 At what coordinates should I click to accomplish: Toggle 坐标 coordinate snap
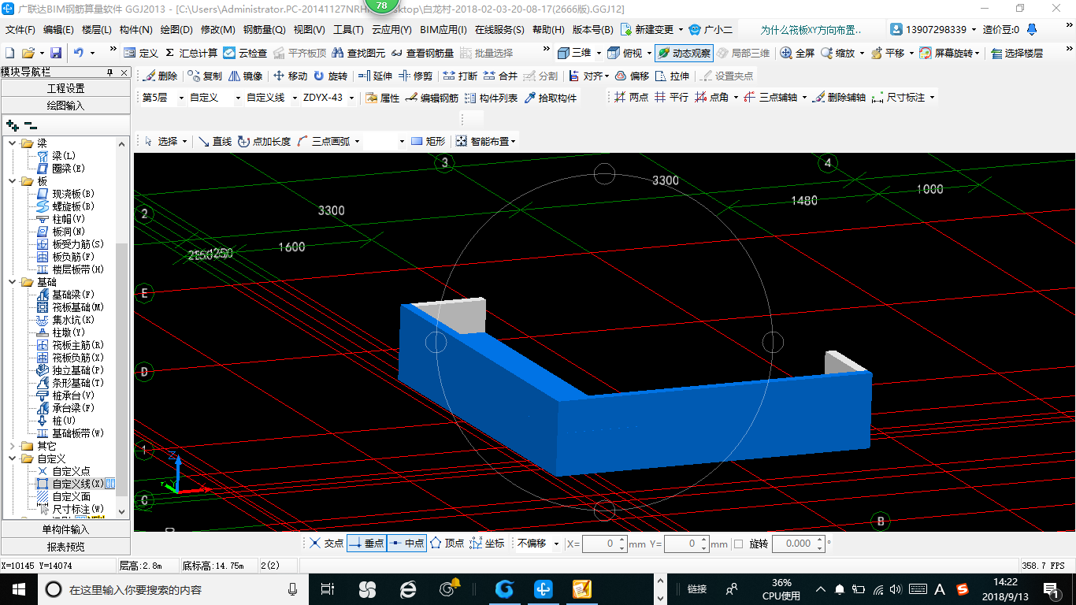click(x=487, y=544)
